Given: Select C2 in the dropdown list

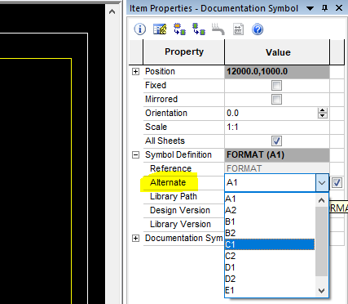Looking at the screenshot, I should point(270,256).
